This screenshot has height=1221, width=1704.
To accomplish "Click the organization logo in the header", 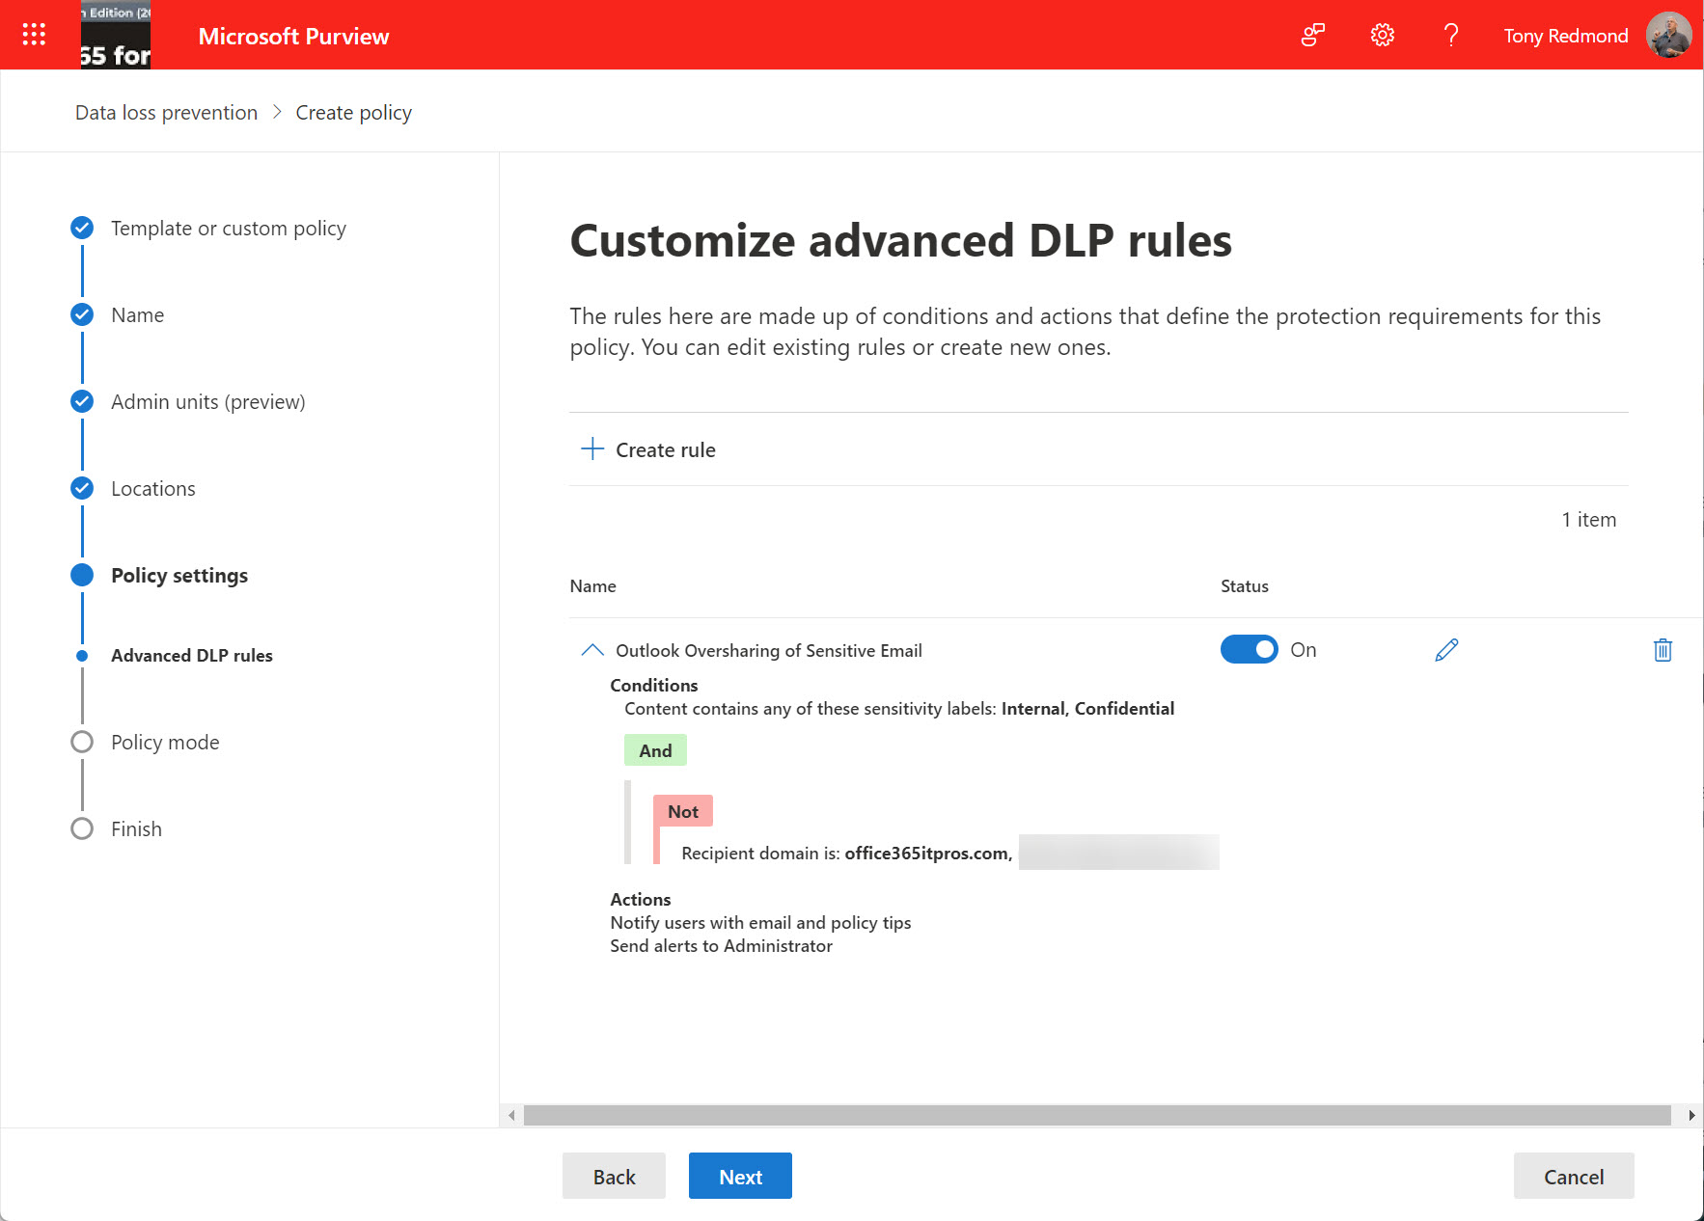I will (x=116, y=36).
